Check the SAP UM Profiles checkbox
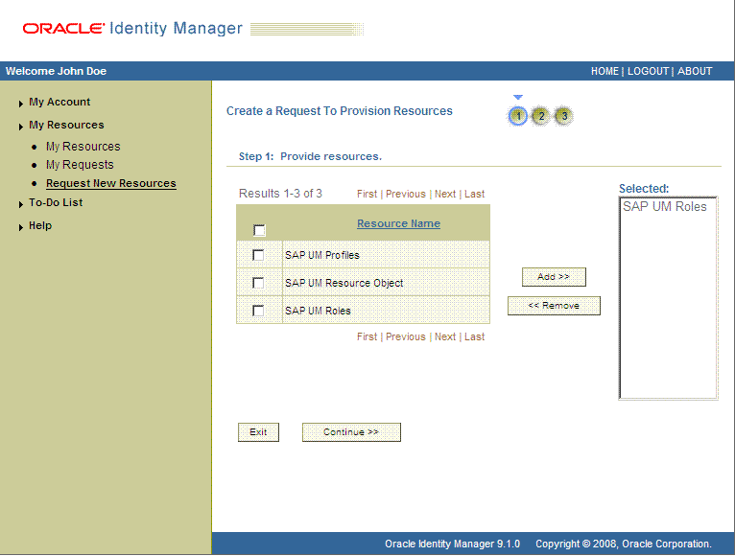Viewport: 735px width, 556px height. [258, 255]
